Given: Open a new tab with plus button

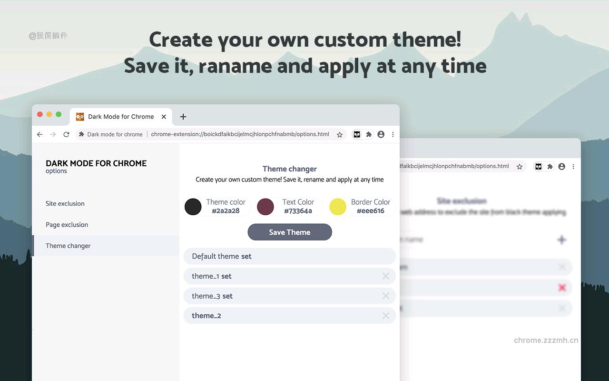Looking at the screenshot, I should 183,117.
